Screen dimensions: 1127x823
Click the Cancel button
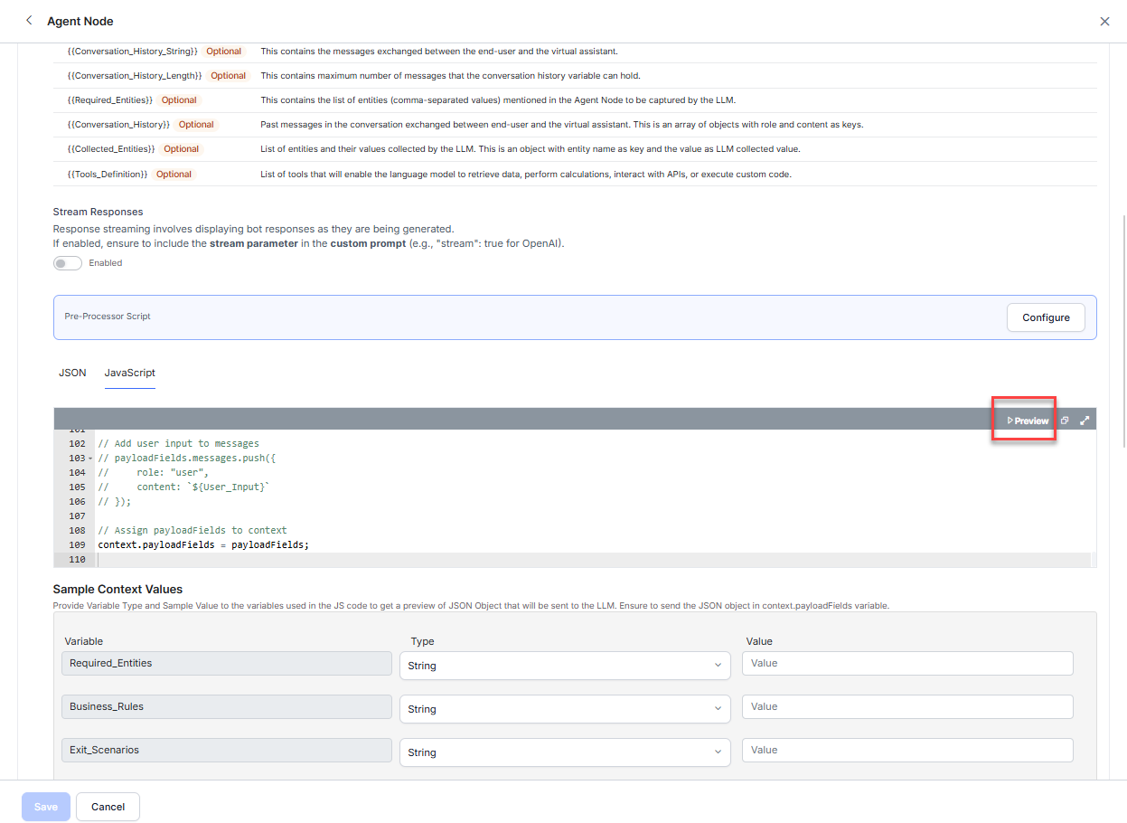pyautogui.click(x=108, y=807)
